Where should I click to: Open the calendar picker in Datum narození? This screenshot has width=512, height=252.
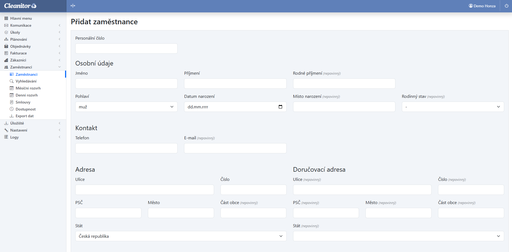pyautogui.click(x=280, y=107)
